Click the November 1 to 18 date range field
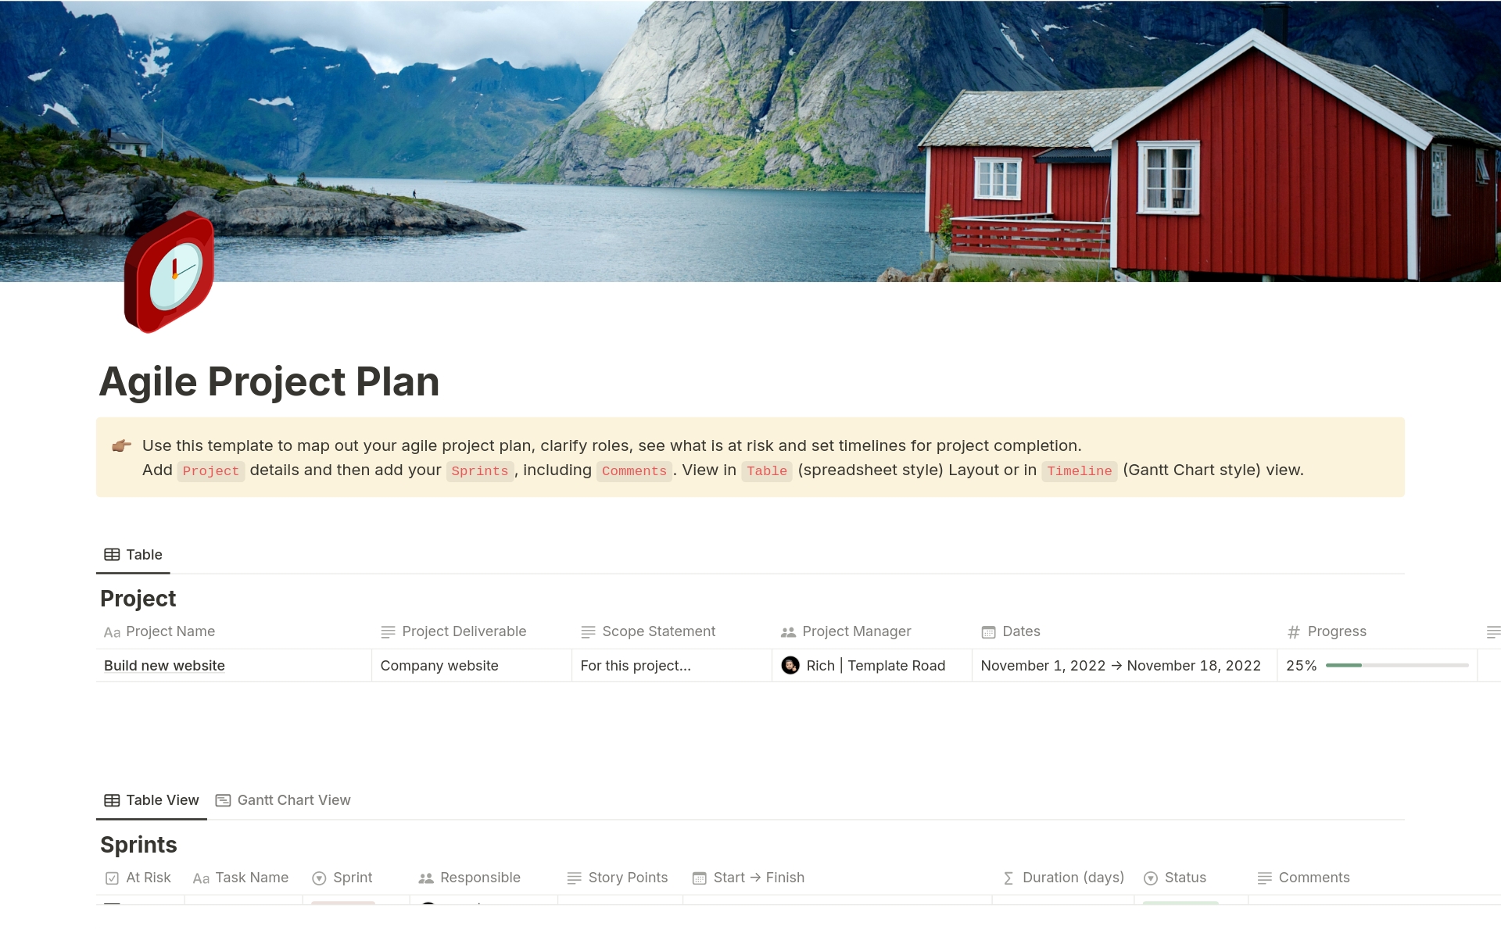The width and height of the screenshot is (1501, 937). (x=1121, y=665)
